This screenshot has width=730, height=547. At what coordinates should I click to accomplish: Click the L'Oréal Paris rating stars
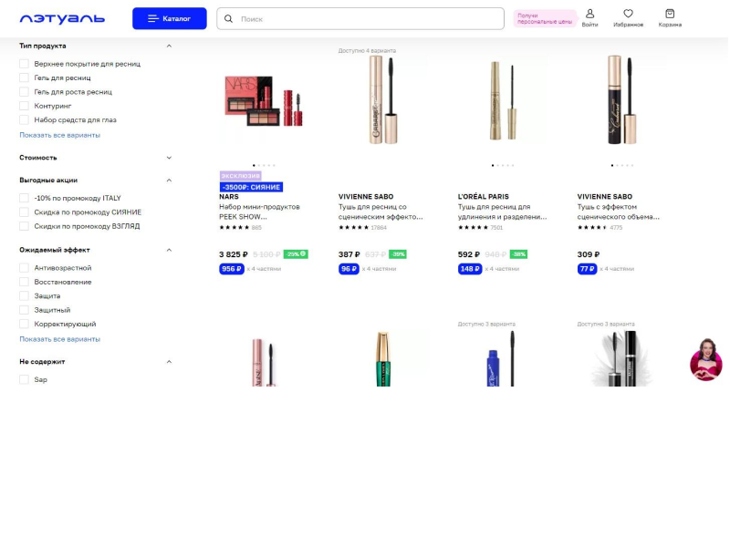point(473,227)
